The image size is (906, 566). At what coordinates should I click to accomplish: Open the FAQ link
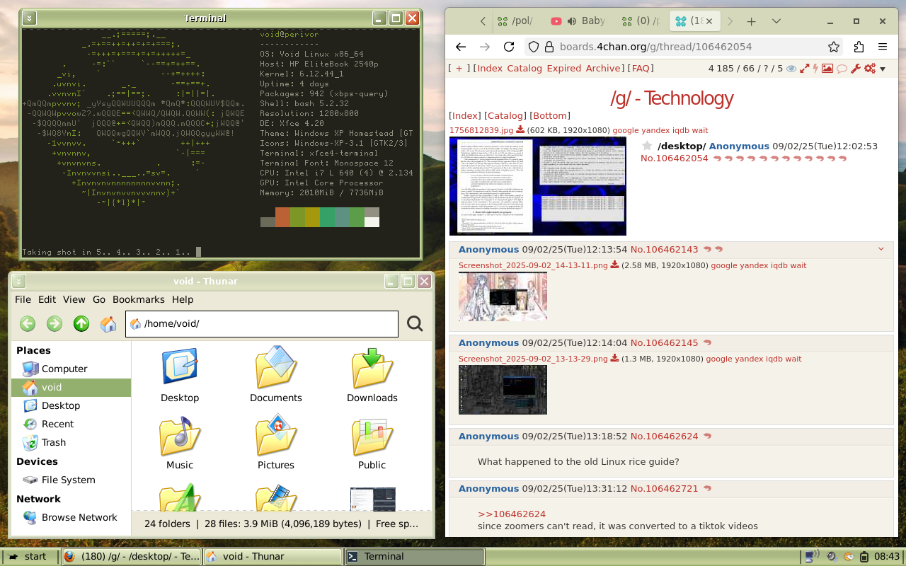pyautogui.click(x=641, y=69)
